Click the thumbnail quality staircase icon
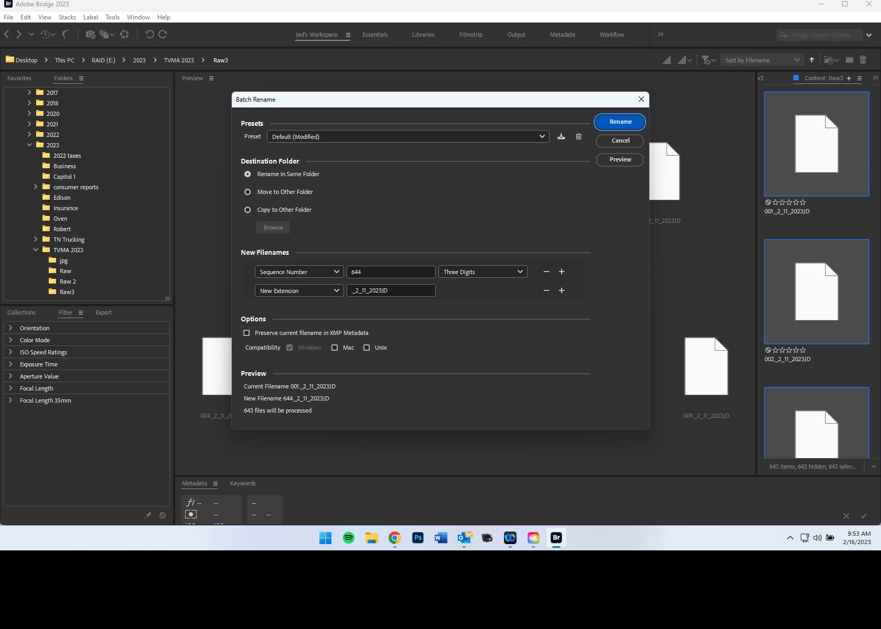881x629 pixels. click(x=667, y=60)
